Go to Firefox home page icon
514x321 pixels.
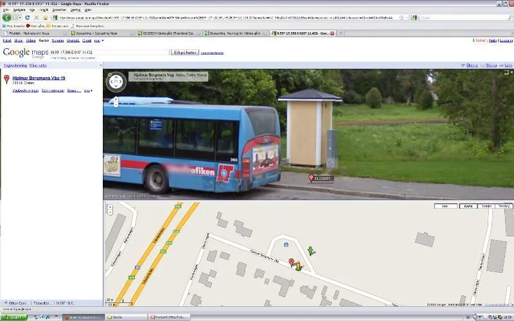point(45,17)
